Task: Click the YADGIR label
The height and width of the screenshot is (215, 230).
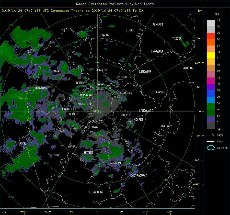Action: pos(177,39)
